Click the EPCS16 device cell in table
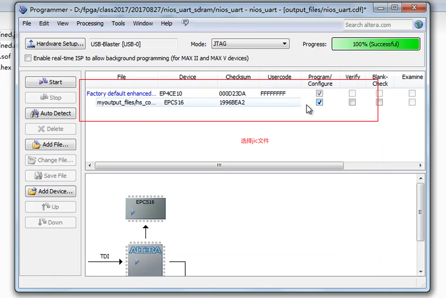 pyautogui.click(x=174, y=102)
